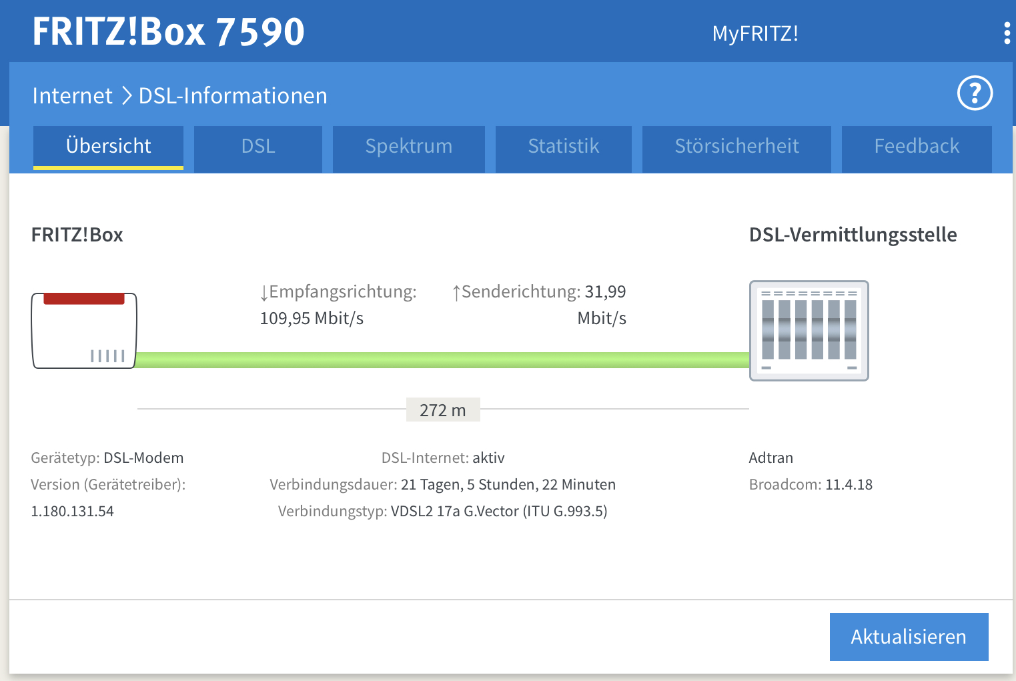This screenshot has height=681, width=1016.
Task: Open the three-dot overflow menu
Action: click(1007, 33)
